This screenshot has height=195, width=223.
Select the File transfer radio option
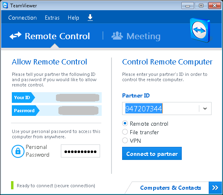(x=125, y=132)
